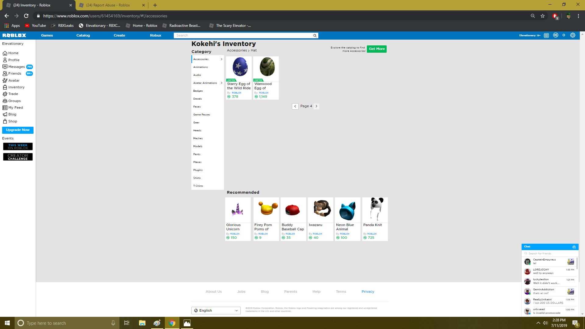The image size is (585, 329).
Task: Open the English language dropdown
Action: pos(216,310)
